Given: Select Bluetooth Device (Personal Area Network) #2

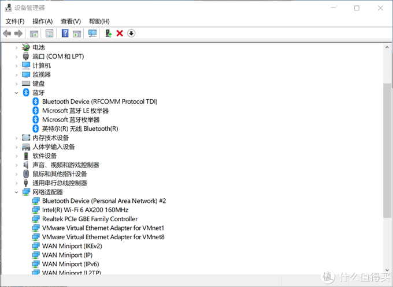Looking at the screenshot, I should [104, 201].
